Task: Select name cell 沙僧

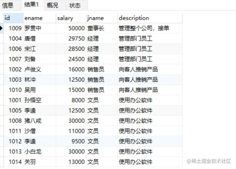Action: (40, 131)
